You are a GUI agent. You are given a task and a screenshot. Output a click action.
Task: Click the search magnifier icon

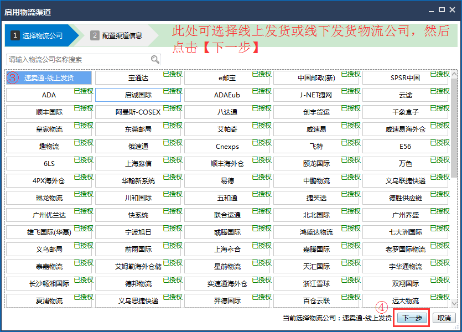(155, 59)
